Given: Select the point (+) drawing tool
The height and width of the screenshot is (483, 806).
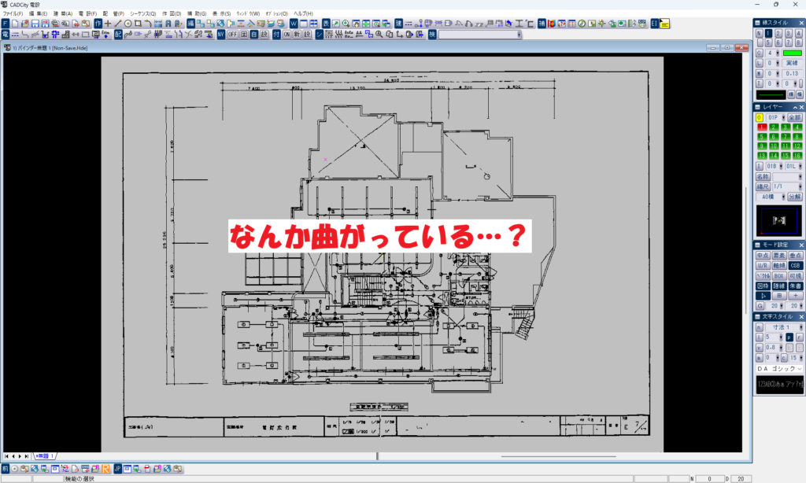Looking at the screenshot, I should tap(108, 24).
